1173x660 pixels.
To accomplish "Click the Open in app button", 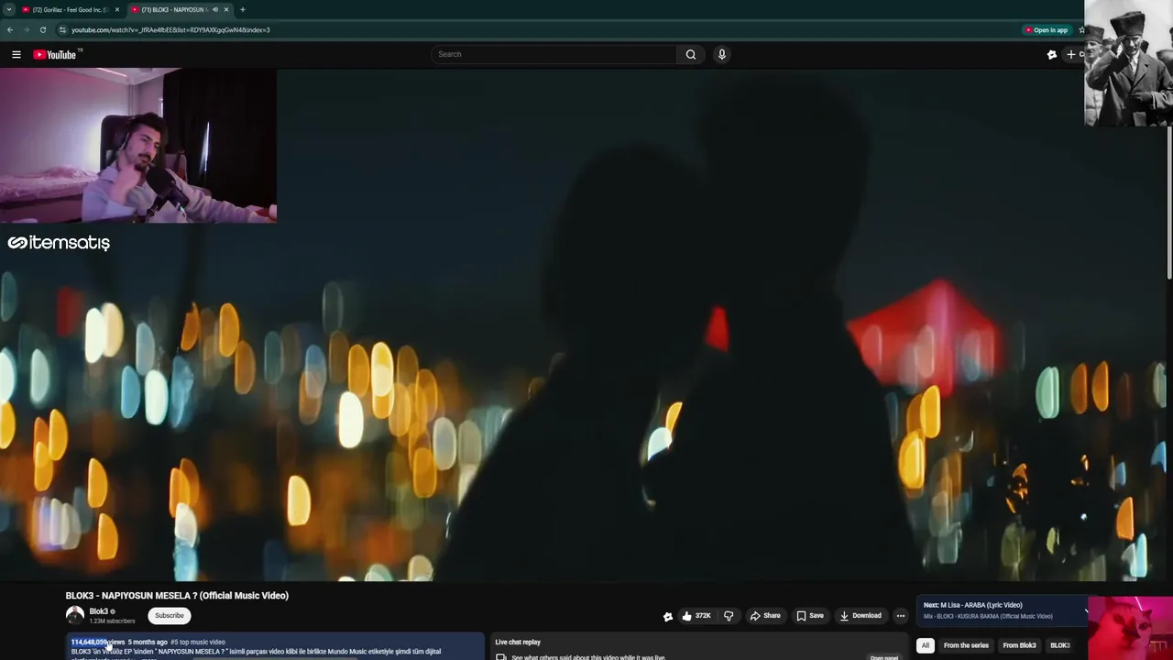I will click(x=1047, y=30).
